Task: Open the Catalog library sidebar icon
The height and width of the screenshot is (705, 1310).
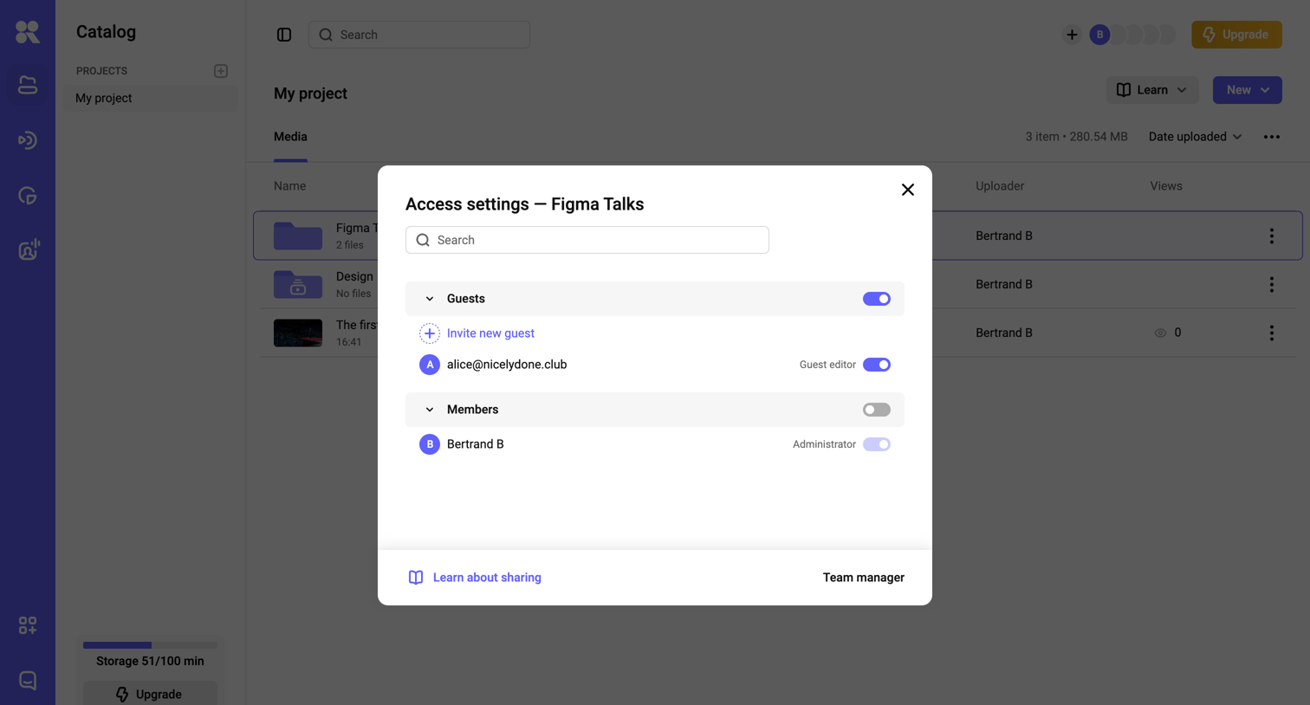Action: point(28,85)
